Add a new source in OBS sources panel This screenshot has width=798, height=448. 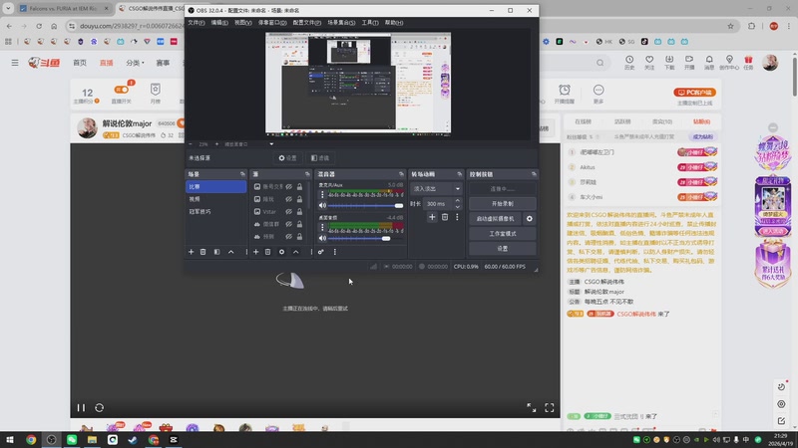(256, 252)
